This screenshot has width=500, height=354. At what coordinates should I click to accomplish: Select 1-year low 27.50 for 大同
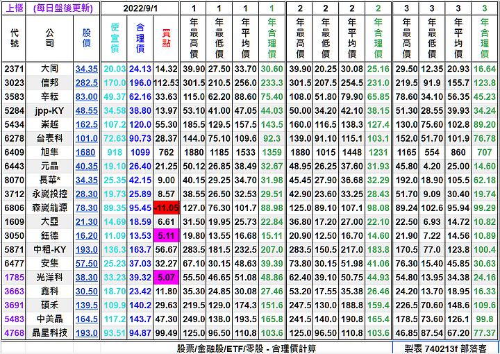click(x=219, y=69)
